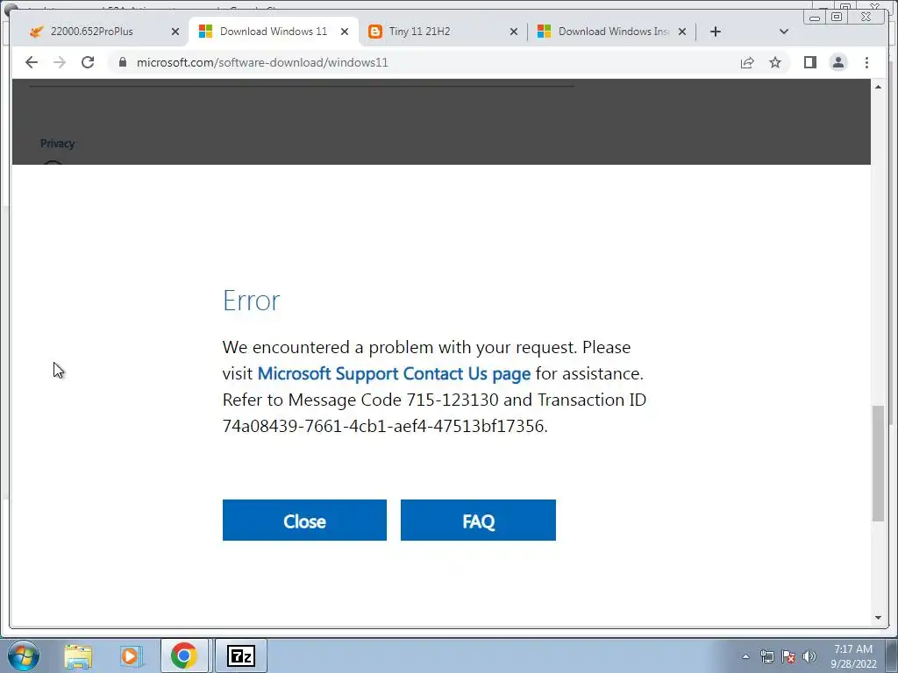Close the Tiny 11 21H2 tab
This screenshot has width=898, height=673.
pos(514,32)
